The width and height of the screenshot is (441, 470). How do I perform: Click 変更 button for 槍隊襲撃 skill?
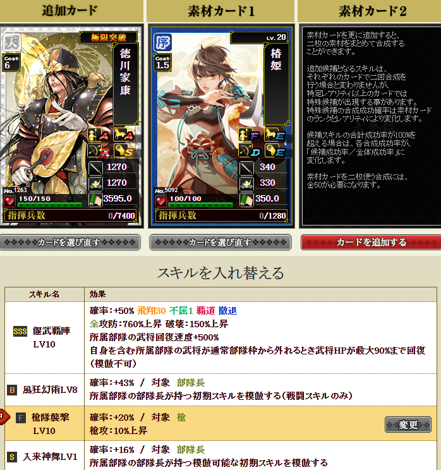point(408,425)
